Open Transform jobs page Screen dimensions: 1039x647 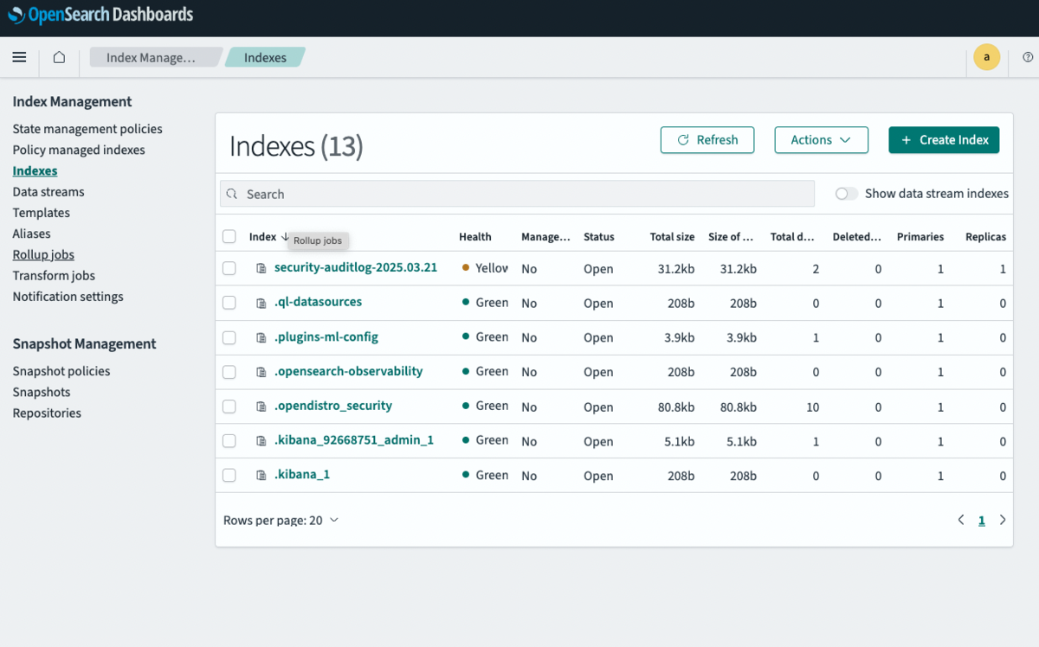point(54,276)
